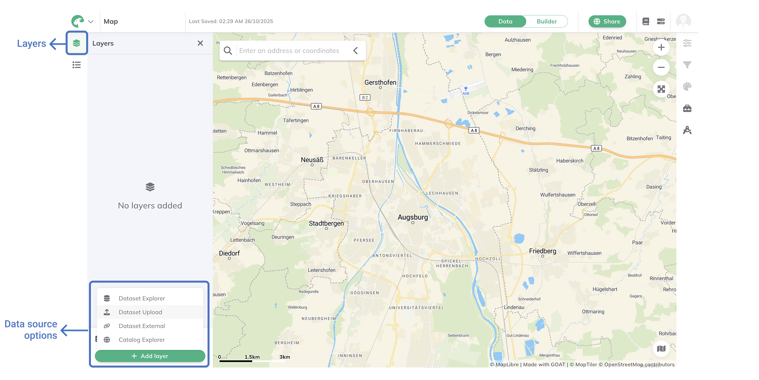This screenshot has height=380, width=759.
Task: Collapse the address search bar
Action: [x=355, y=51]
